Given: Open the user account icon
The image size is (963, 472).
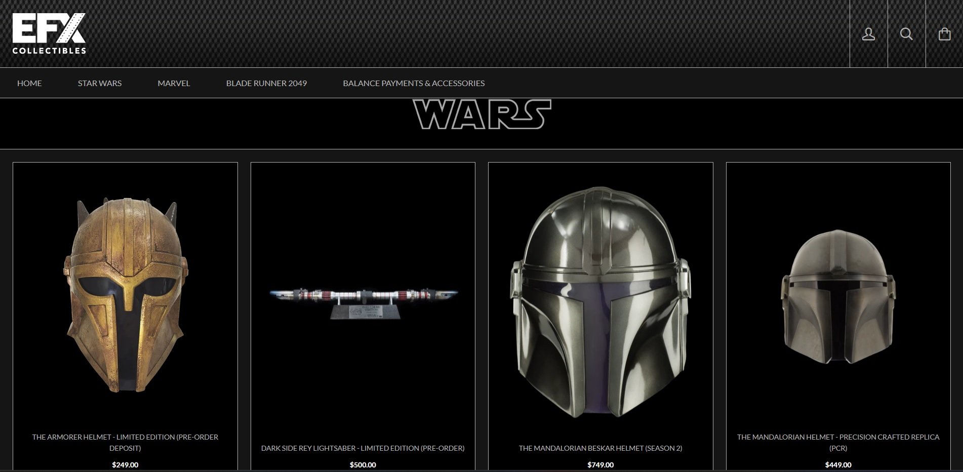Looking at the screenshot, I should click(868, 34).
